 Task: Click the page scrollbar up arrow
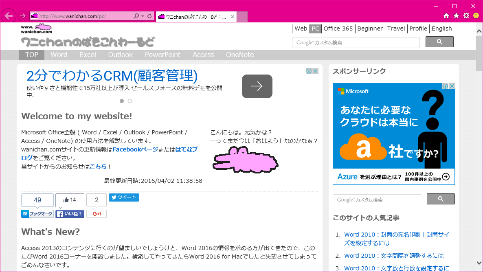point(479,31)
